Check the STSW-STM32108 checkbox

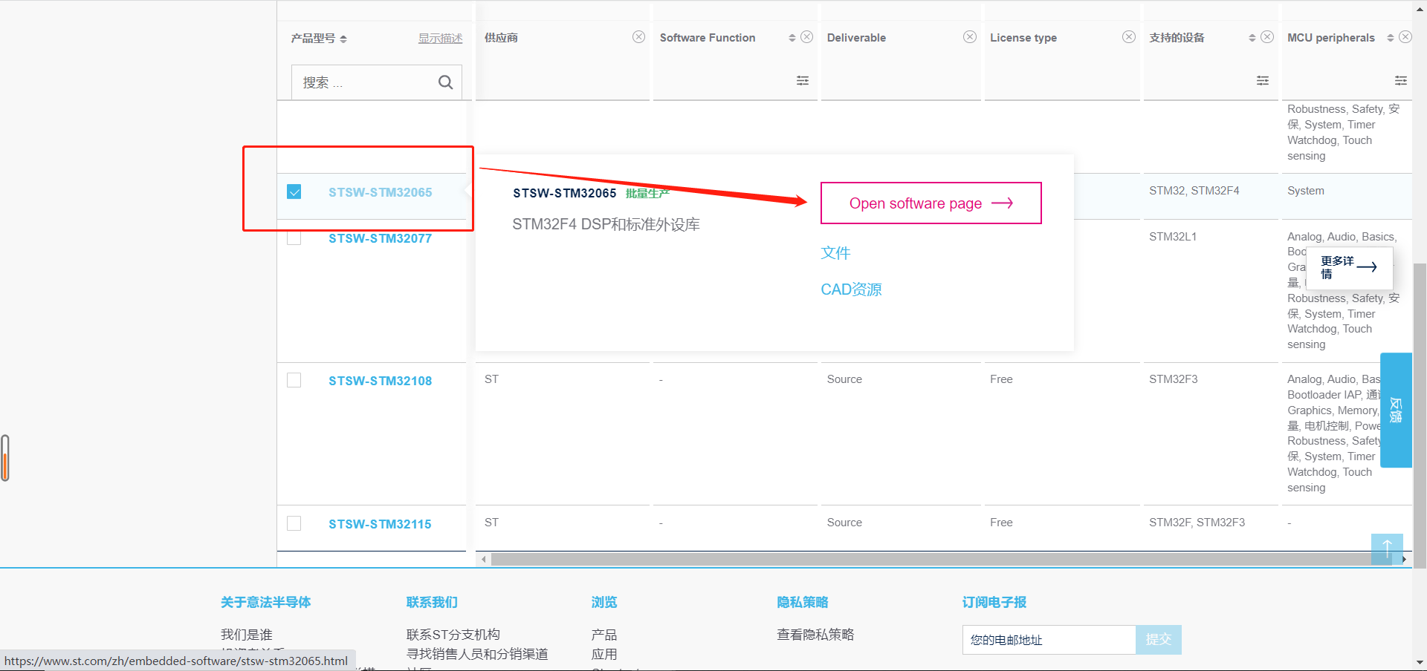(294, 380)
